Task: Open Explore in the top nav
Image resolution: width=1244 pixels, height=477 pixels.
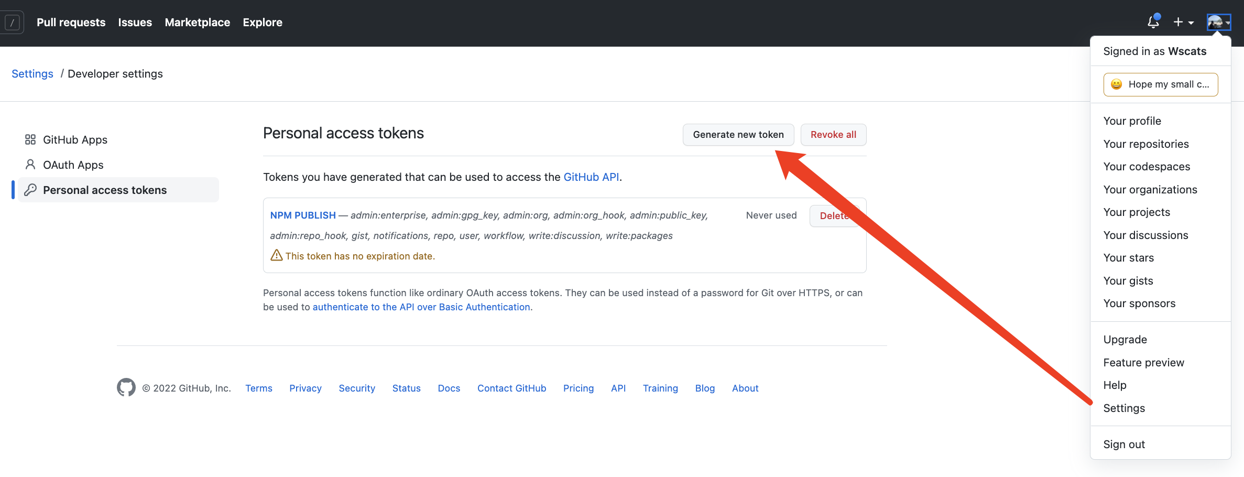Action: [x=263, y=23]
